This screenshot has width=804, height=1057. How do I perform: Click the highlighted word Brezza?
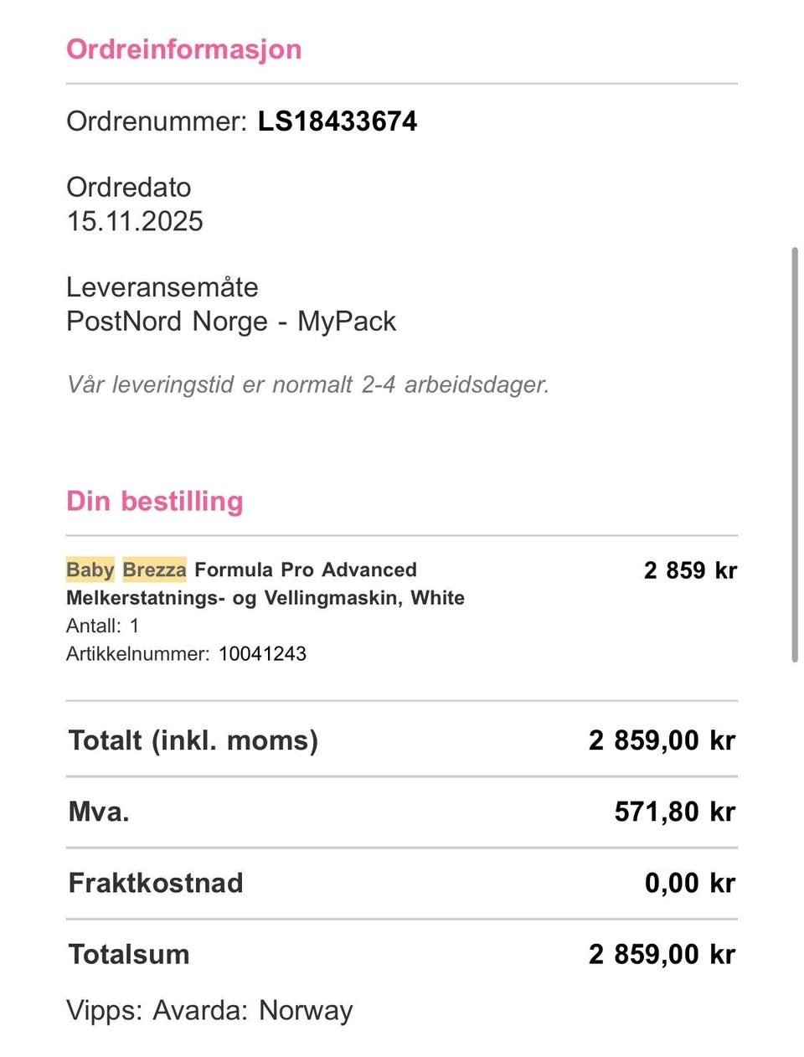(x=154, y=570)
